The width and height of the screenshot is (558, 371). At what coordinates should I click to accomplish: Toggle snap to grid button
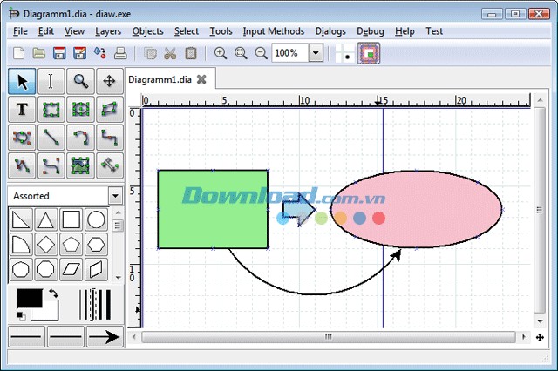(x=345, y=53)
